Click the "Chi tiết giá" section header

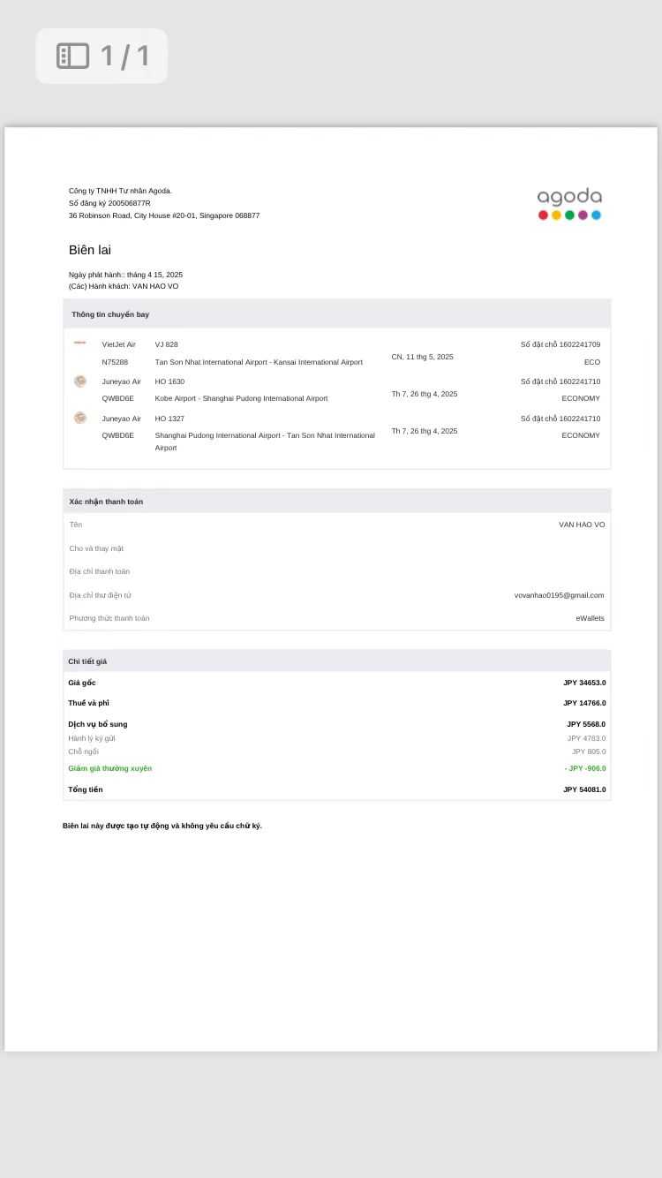click(87, 661)
